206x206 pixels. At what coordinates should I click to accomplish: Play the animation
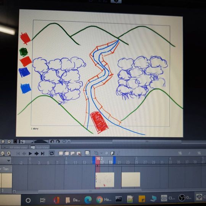click(31, 153)
